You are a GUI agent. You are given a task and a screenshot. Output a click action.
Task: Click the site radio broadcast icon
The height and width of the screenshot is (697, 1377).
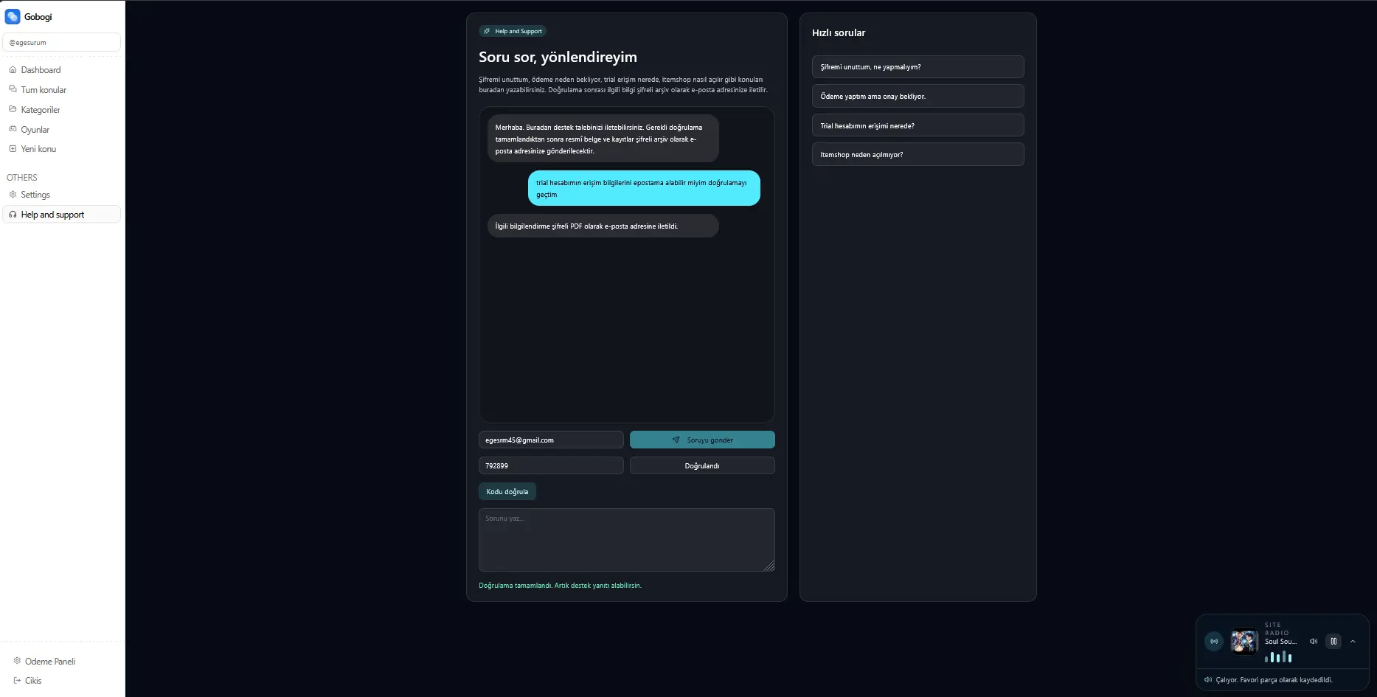tap(1214, 642)
